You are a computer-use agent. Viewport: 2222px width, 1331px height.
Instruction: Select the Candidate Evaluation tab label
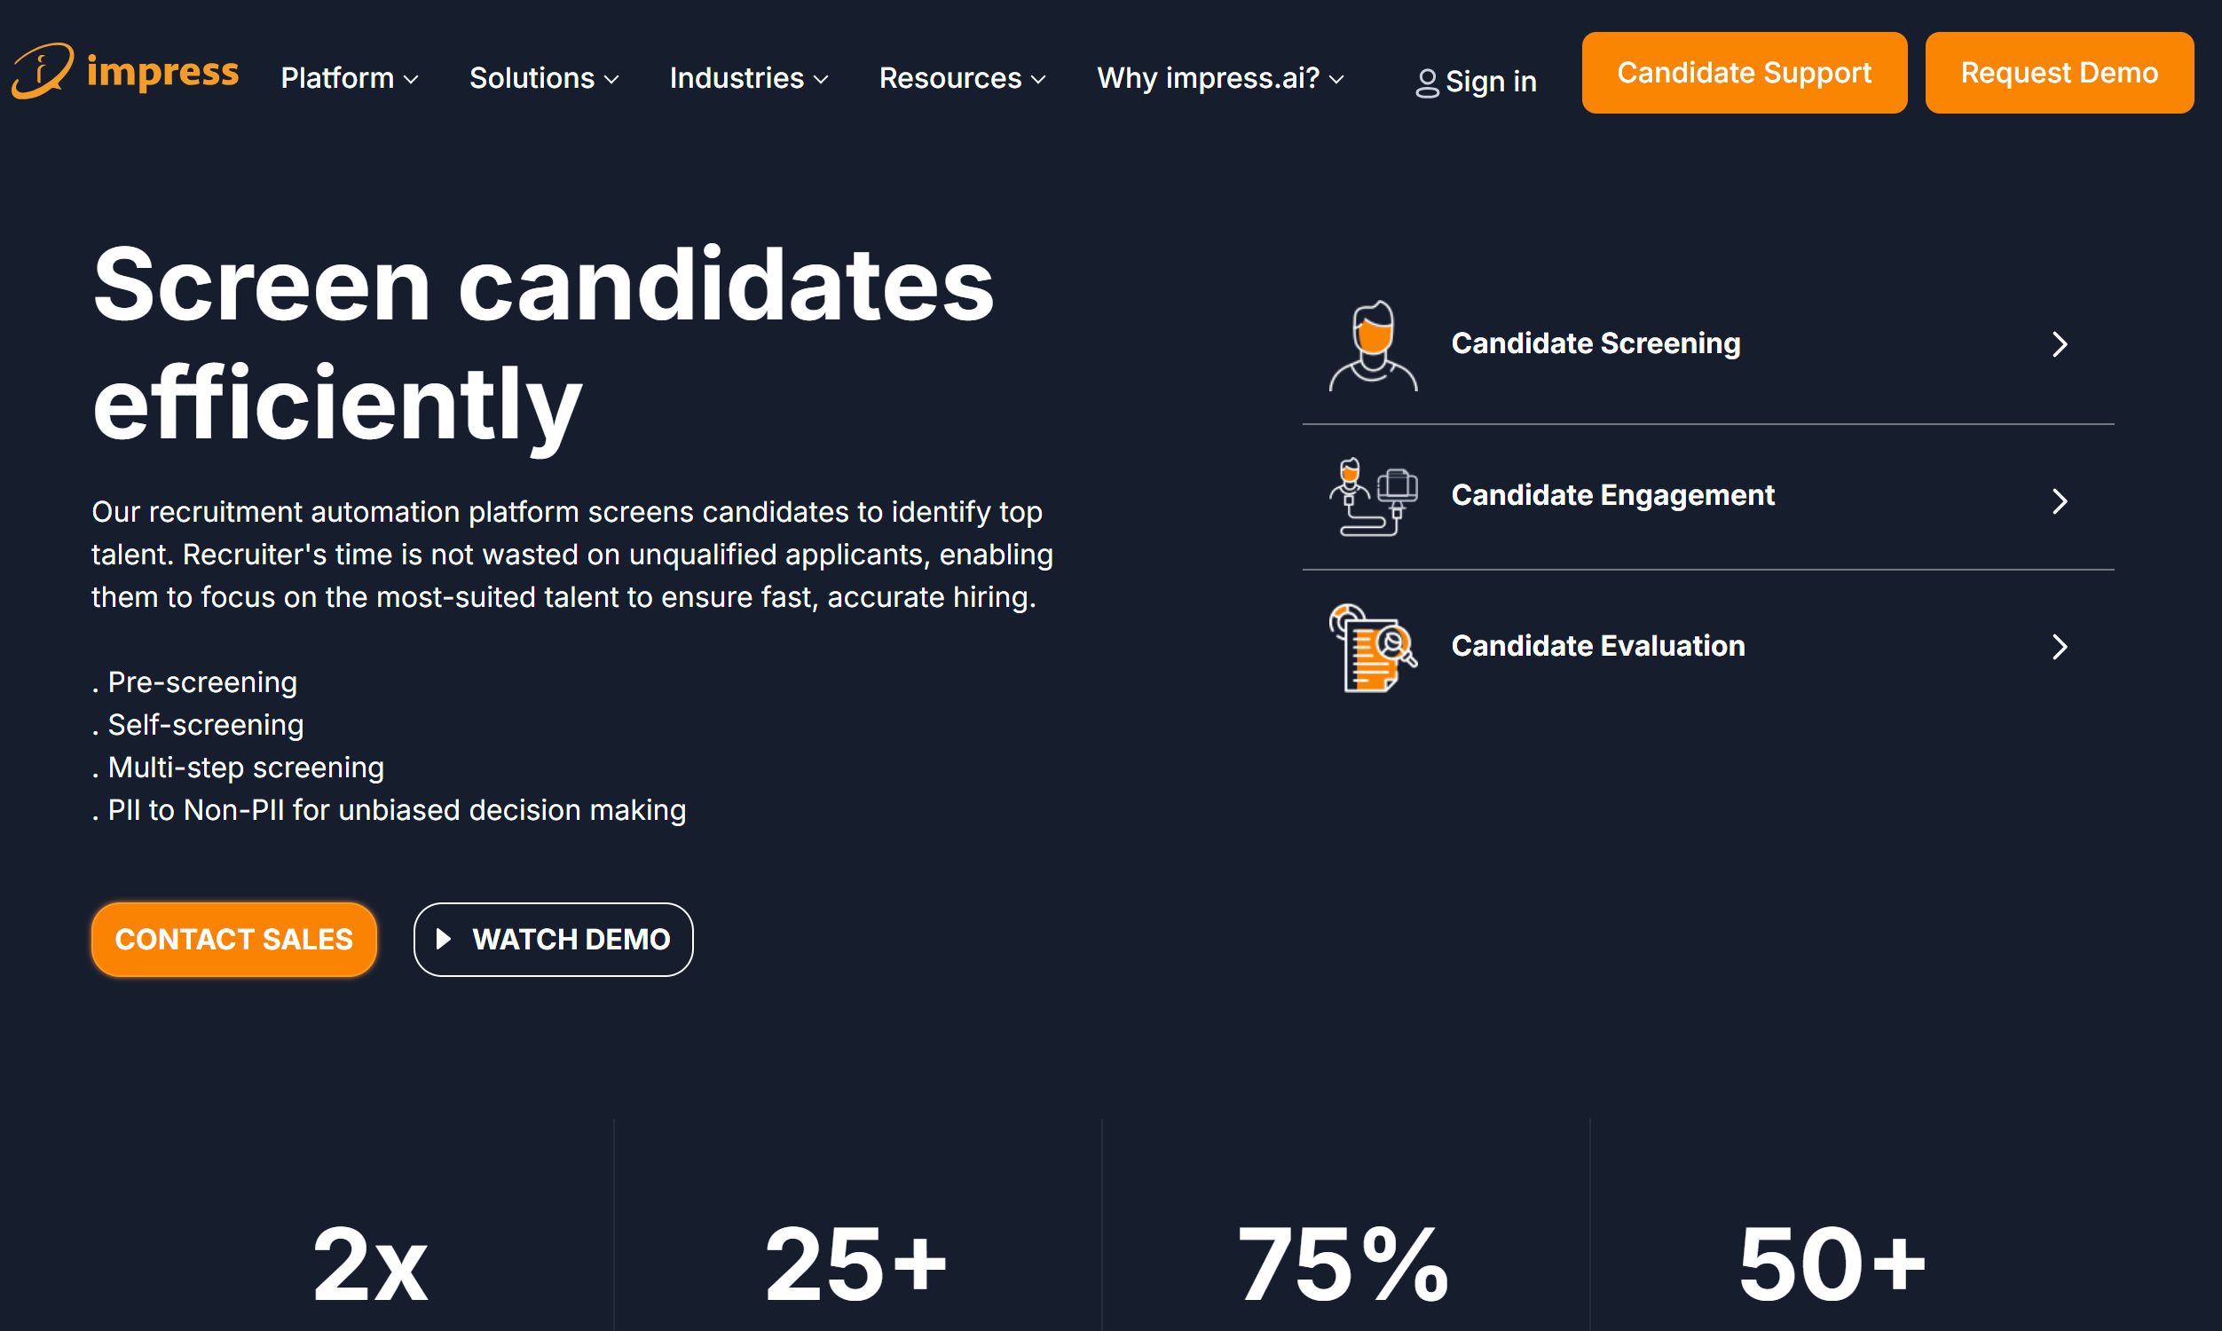[1598, 646]
